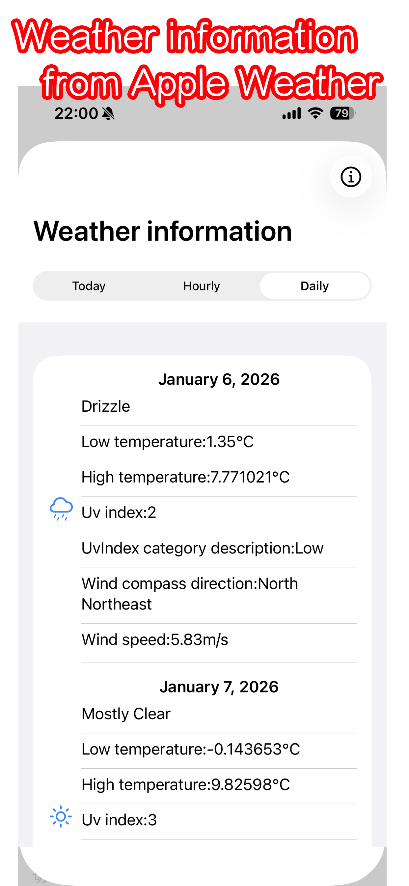This screenshot has height=886, width=409.
Task: Tap the drizzle cloud weather icon
Action: pyautogui.click(x=61, y=509)
